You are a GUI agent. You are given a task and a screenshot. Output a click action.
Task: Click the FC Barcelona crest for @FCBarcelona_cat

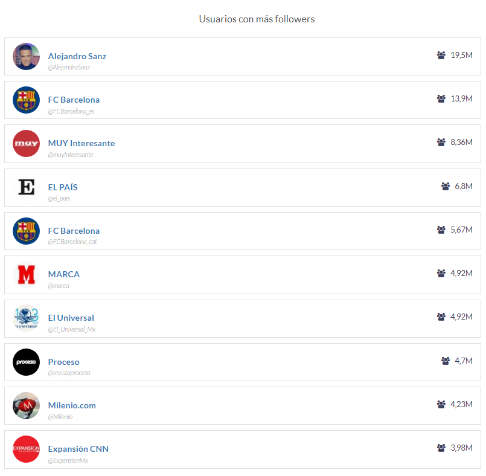26,231
